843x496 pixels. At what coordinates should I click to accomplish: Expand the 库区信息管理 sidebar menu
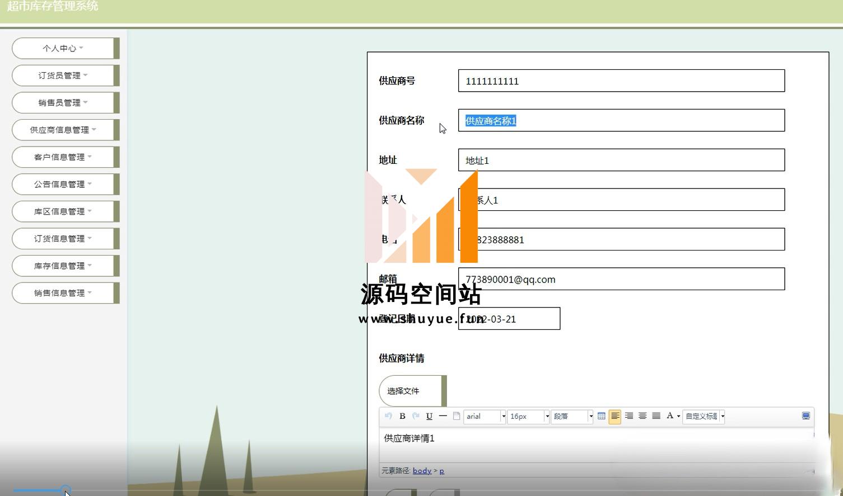coord(66,211)
